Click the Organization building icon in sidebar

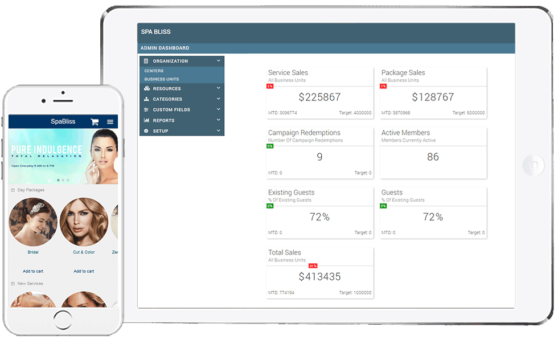[146, 61]
